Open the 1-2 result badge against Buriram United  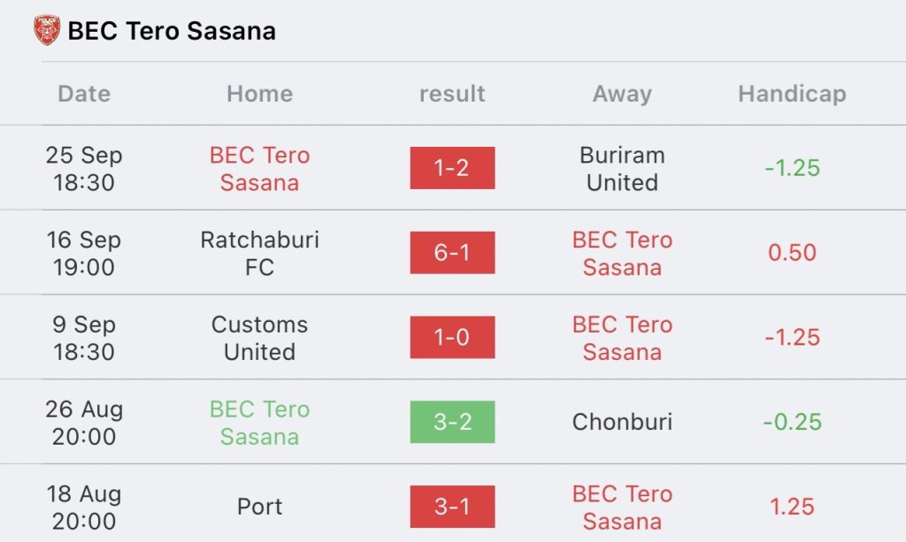[452, 168]
